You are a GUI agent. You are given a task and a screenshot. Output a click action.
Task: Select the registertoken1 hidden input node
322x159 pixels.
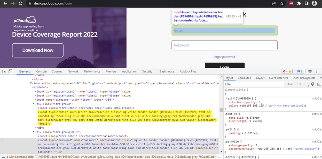83,92
